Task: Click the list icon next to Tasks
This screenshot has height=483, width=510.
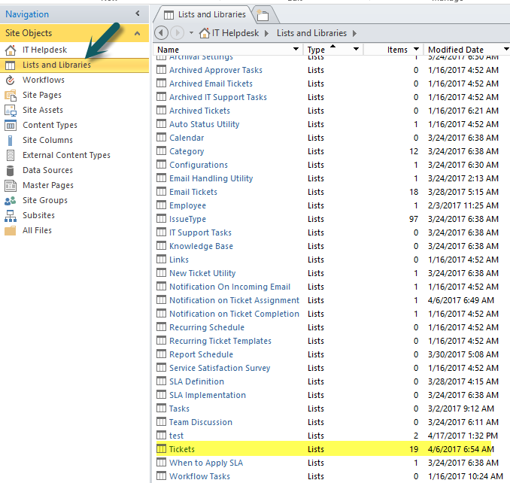Action: pyautogui.click(x=161, y=409)
